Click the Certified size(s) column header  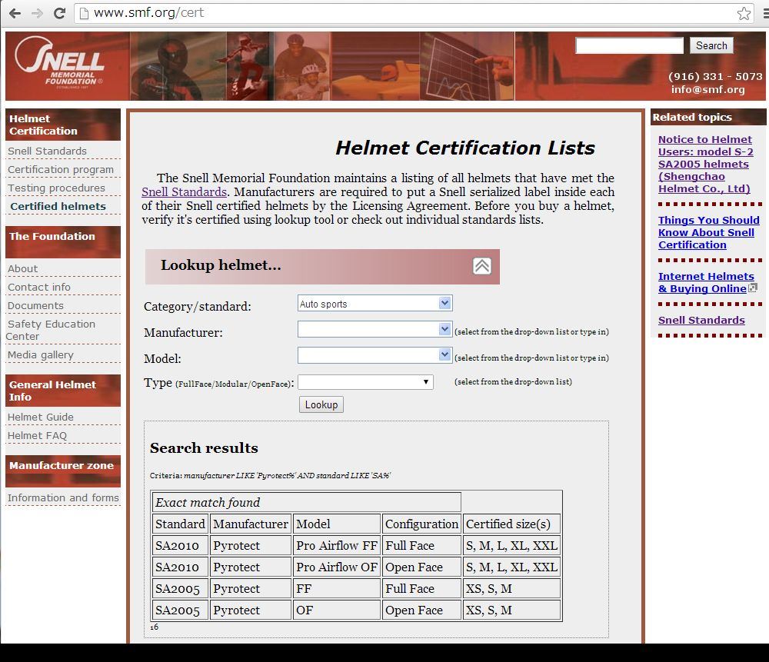pyautogui.click(x=511, y=524)
